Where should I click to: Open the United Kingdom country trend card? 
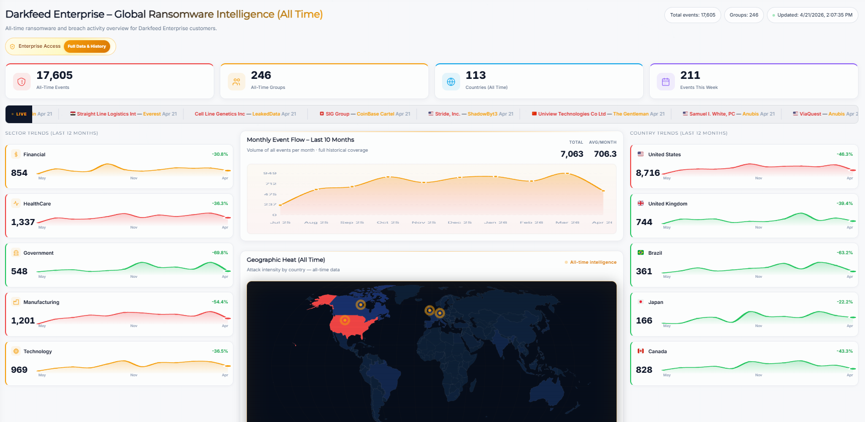[x=744, y=216]
